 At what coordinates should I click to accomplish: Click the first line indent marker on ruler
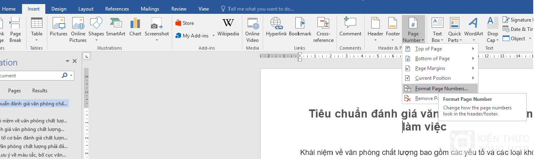click(x=300, y=54)
